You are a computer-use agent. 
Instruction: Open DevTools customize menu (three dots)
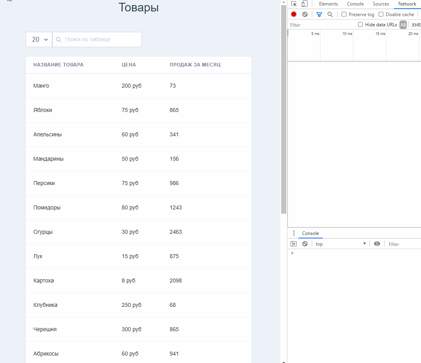(x=294, y=233)
